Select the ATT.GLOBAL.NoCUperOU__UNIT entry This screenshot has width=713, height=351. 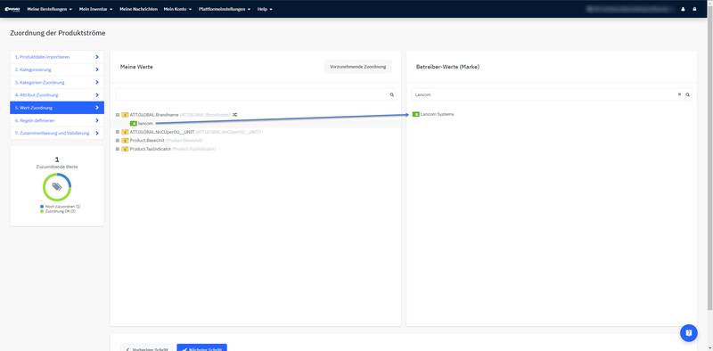pos(162,132)
